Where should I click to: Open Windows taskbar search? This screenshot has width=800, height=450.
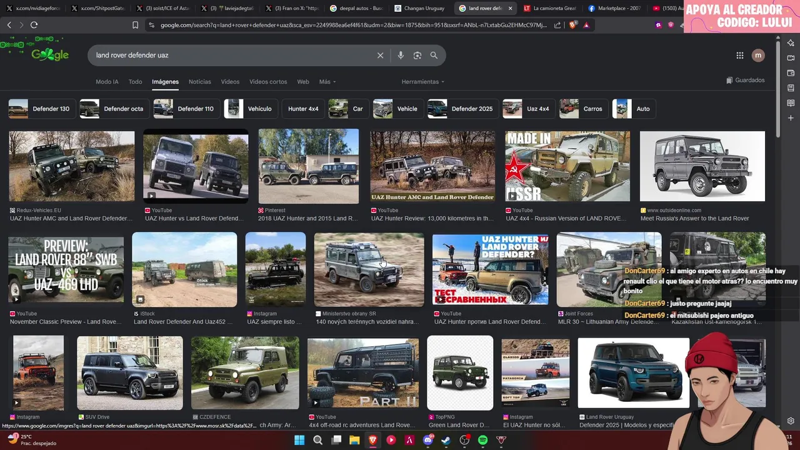pos(317,440)
